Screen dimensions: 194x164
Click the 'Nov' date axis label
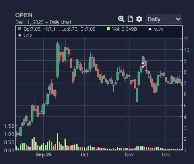(129, 154)
